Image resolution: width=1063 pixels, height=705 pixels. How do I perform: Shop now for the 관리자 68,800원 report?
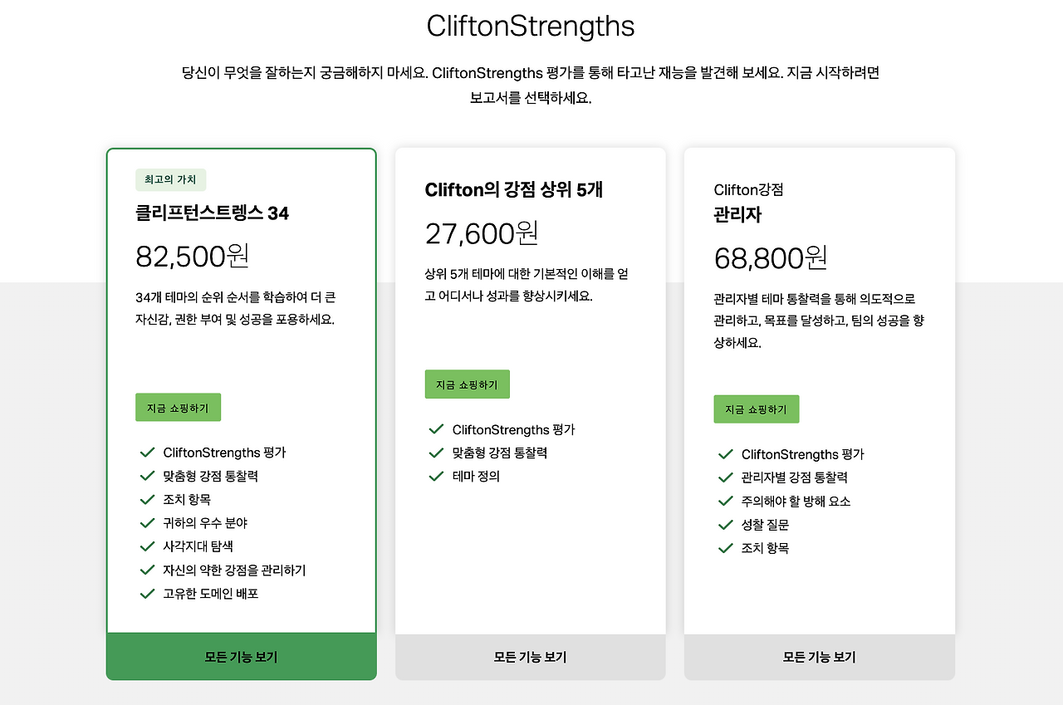click(756, 409)
